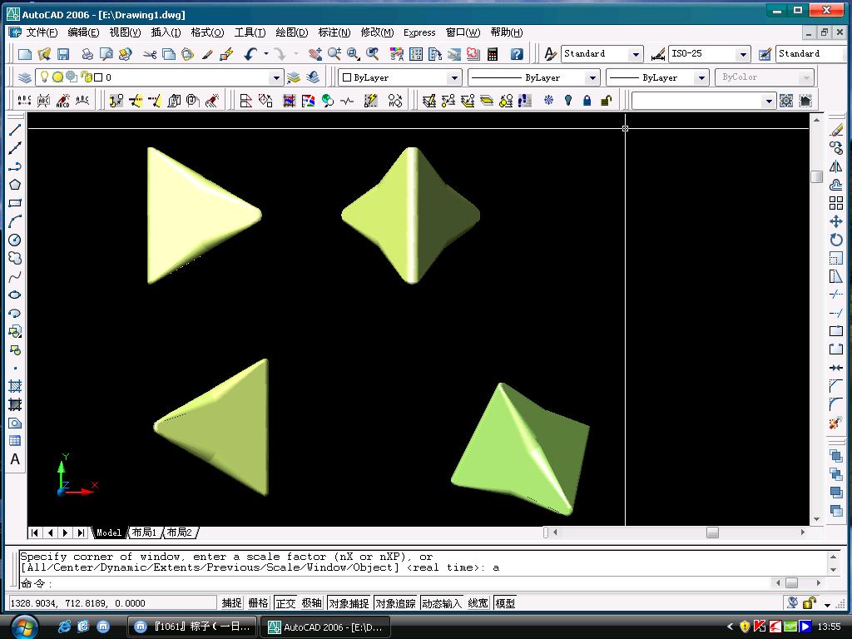Select the Arc draw tool
The image size is (852, 639).
pos(15,221)
